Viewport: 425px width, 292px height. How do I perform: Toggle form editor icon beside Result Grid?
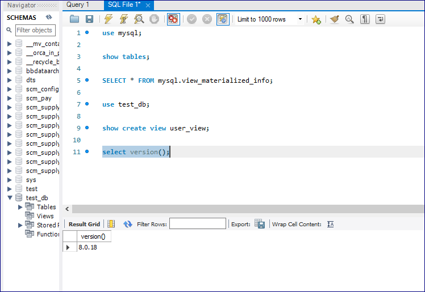point(111,224)
